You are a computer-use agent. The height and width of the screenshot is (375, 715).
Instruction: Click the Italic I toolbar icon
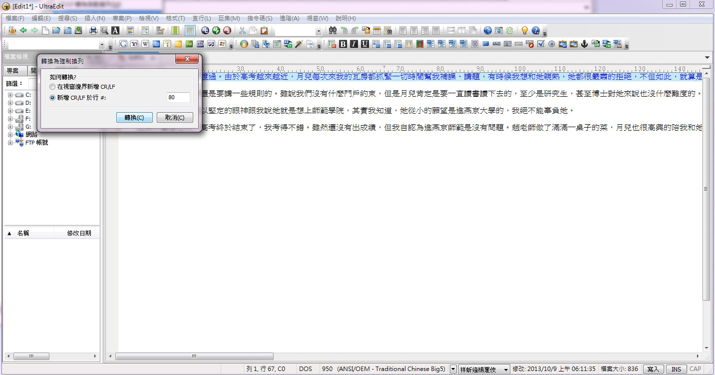pos(354,44)
